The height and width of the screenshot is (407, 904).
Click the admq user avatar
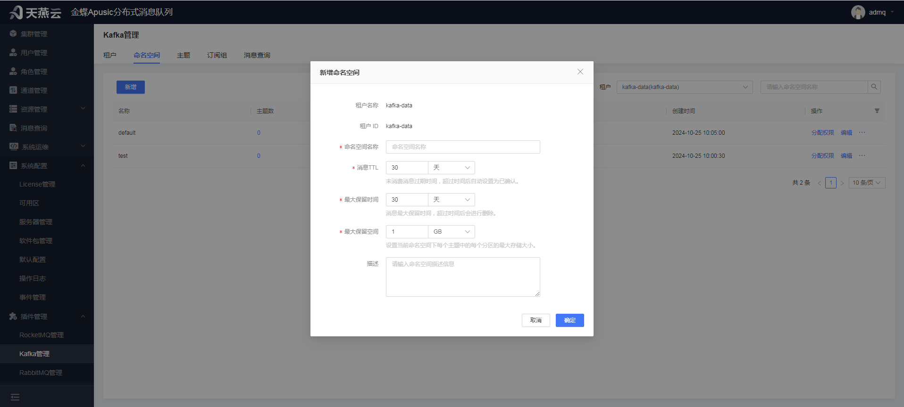click(858, 12)
